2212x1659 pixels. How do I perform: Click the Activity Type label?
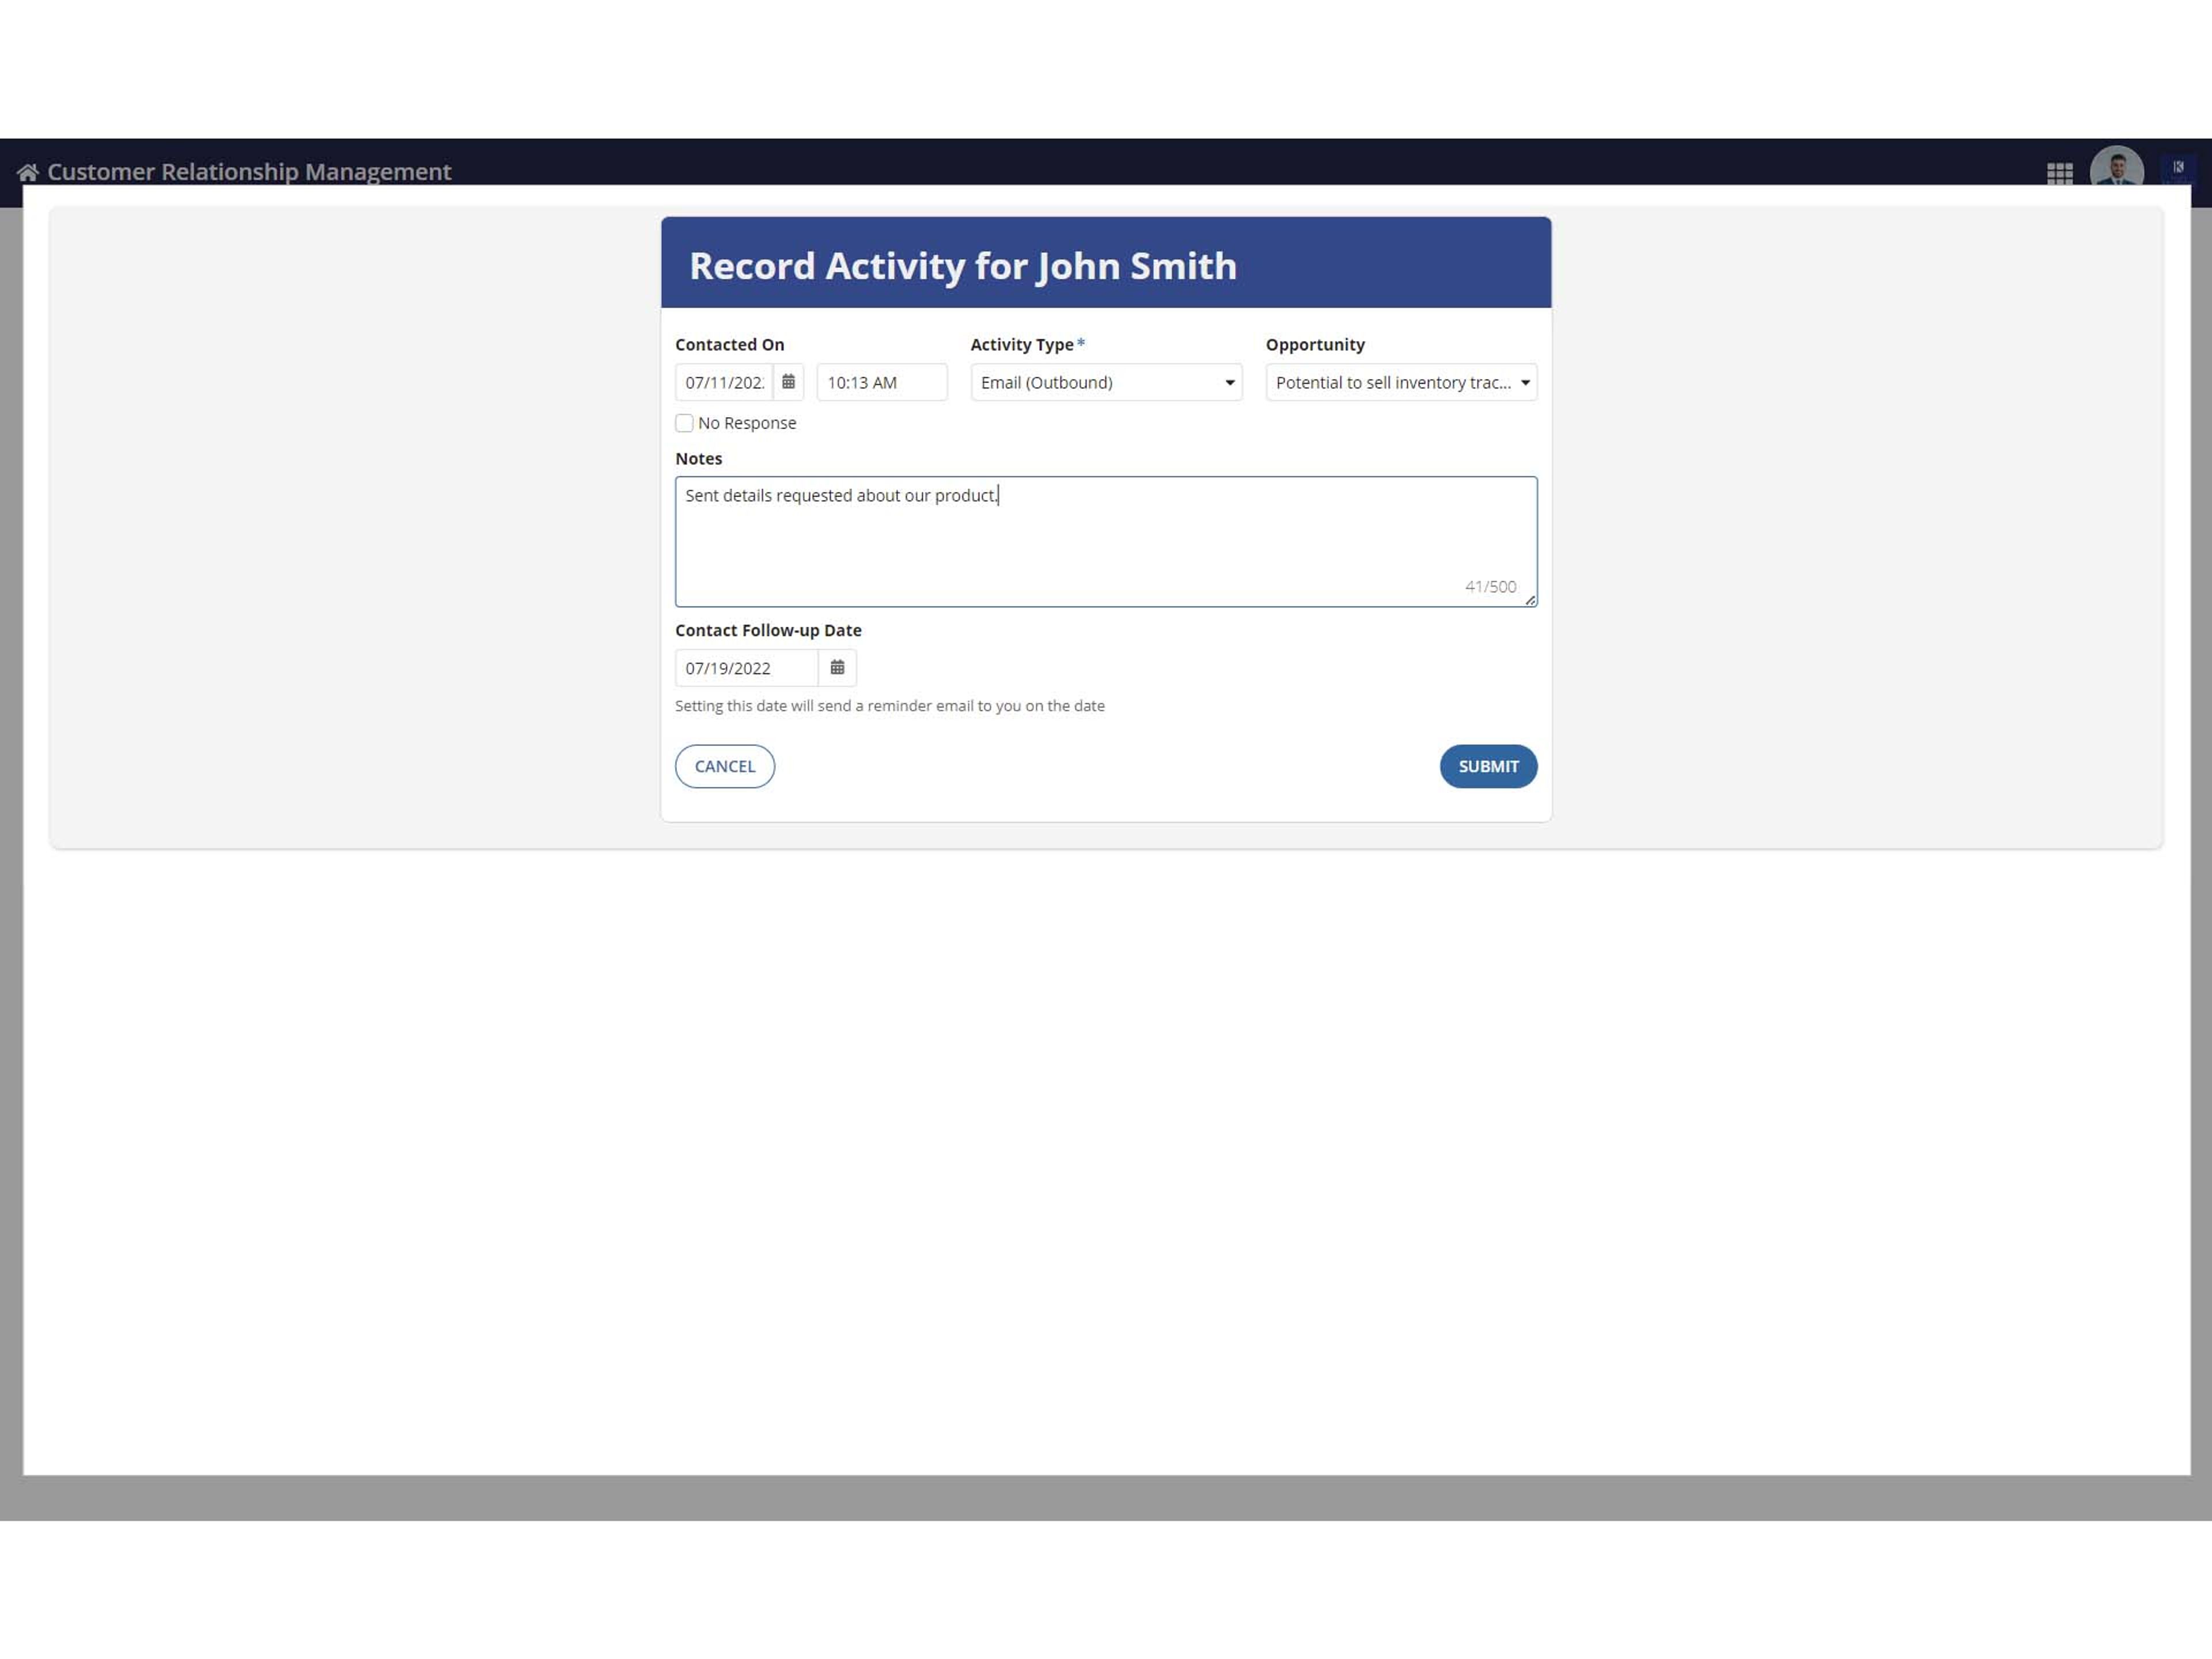click(1022, 344)
